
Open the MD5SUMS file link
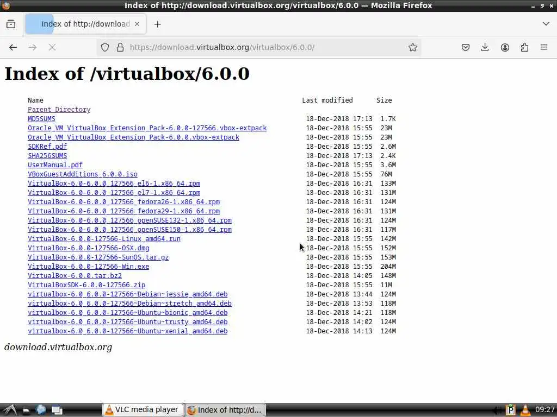click(x=41, y=119)
